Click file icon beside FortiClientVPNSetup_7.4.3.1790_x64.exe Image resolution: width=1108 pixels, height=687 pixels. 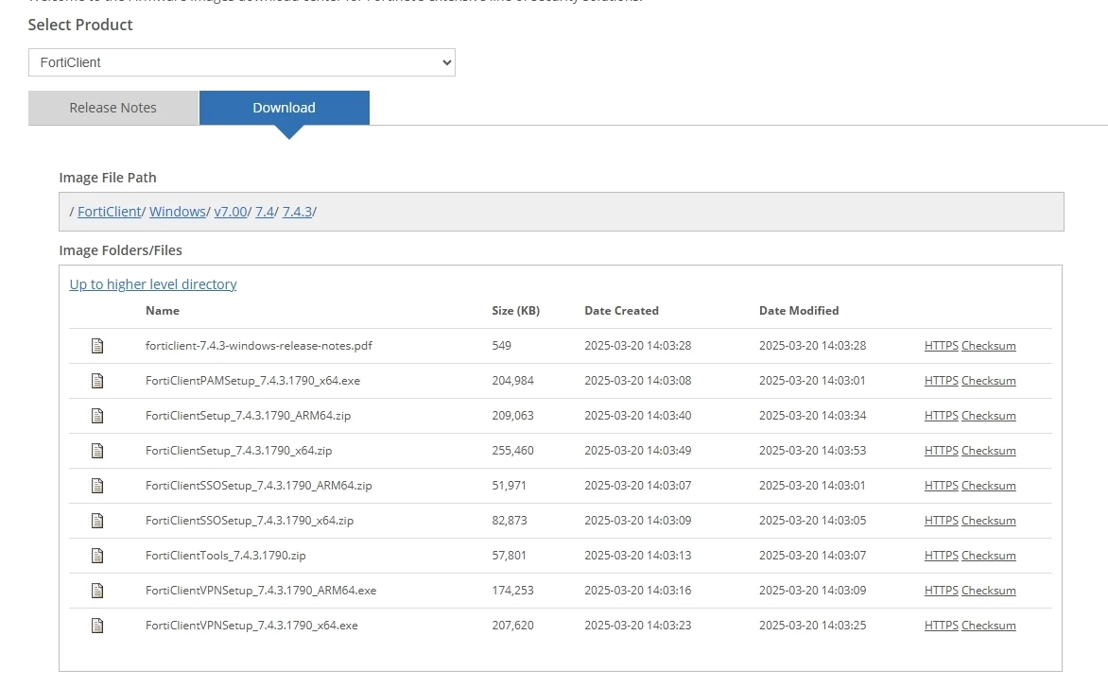click(x=97, y=626)
